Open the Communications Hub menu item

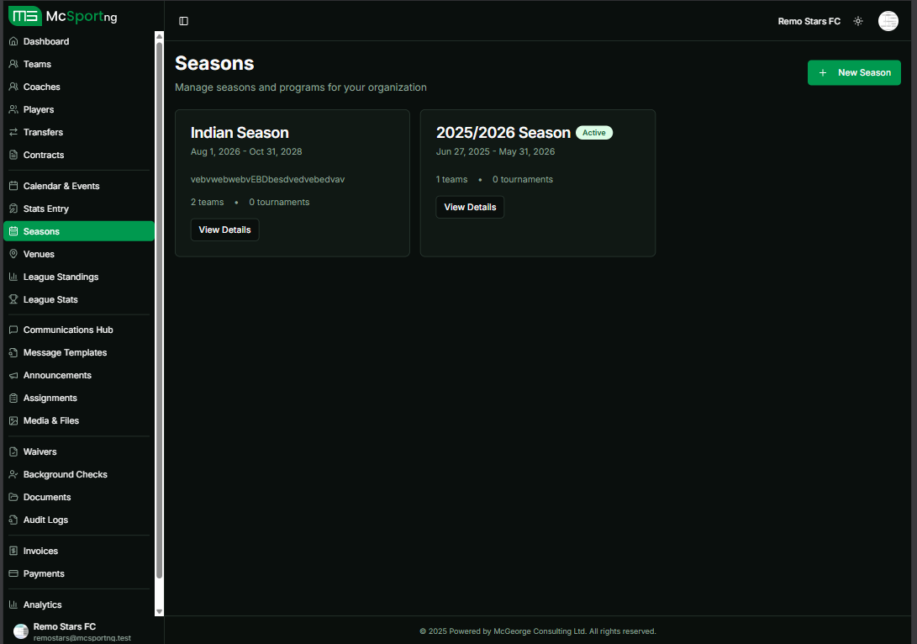(x=68, y=330)
